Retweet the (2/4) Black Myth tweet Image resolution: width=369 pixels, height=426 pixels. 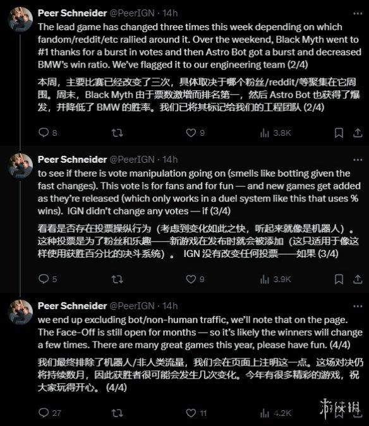click(x=117, y=133)
